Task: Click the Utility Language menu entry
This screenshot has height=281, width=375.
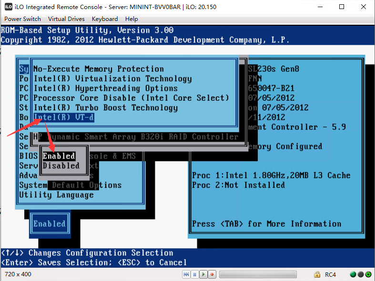Action: pyautogui.click(x=56, y=195)
